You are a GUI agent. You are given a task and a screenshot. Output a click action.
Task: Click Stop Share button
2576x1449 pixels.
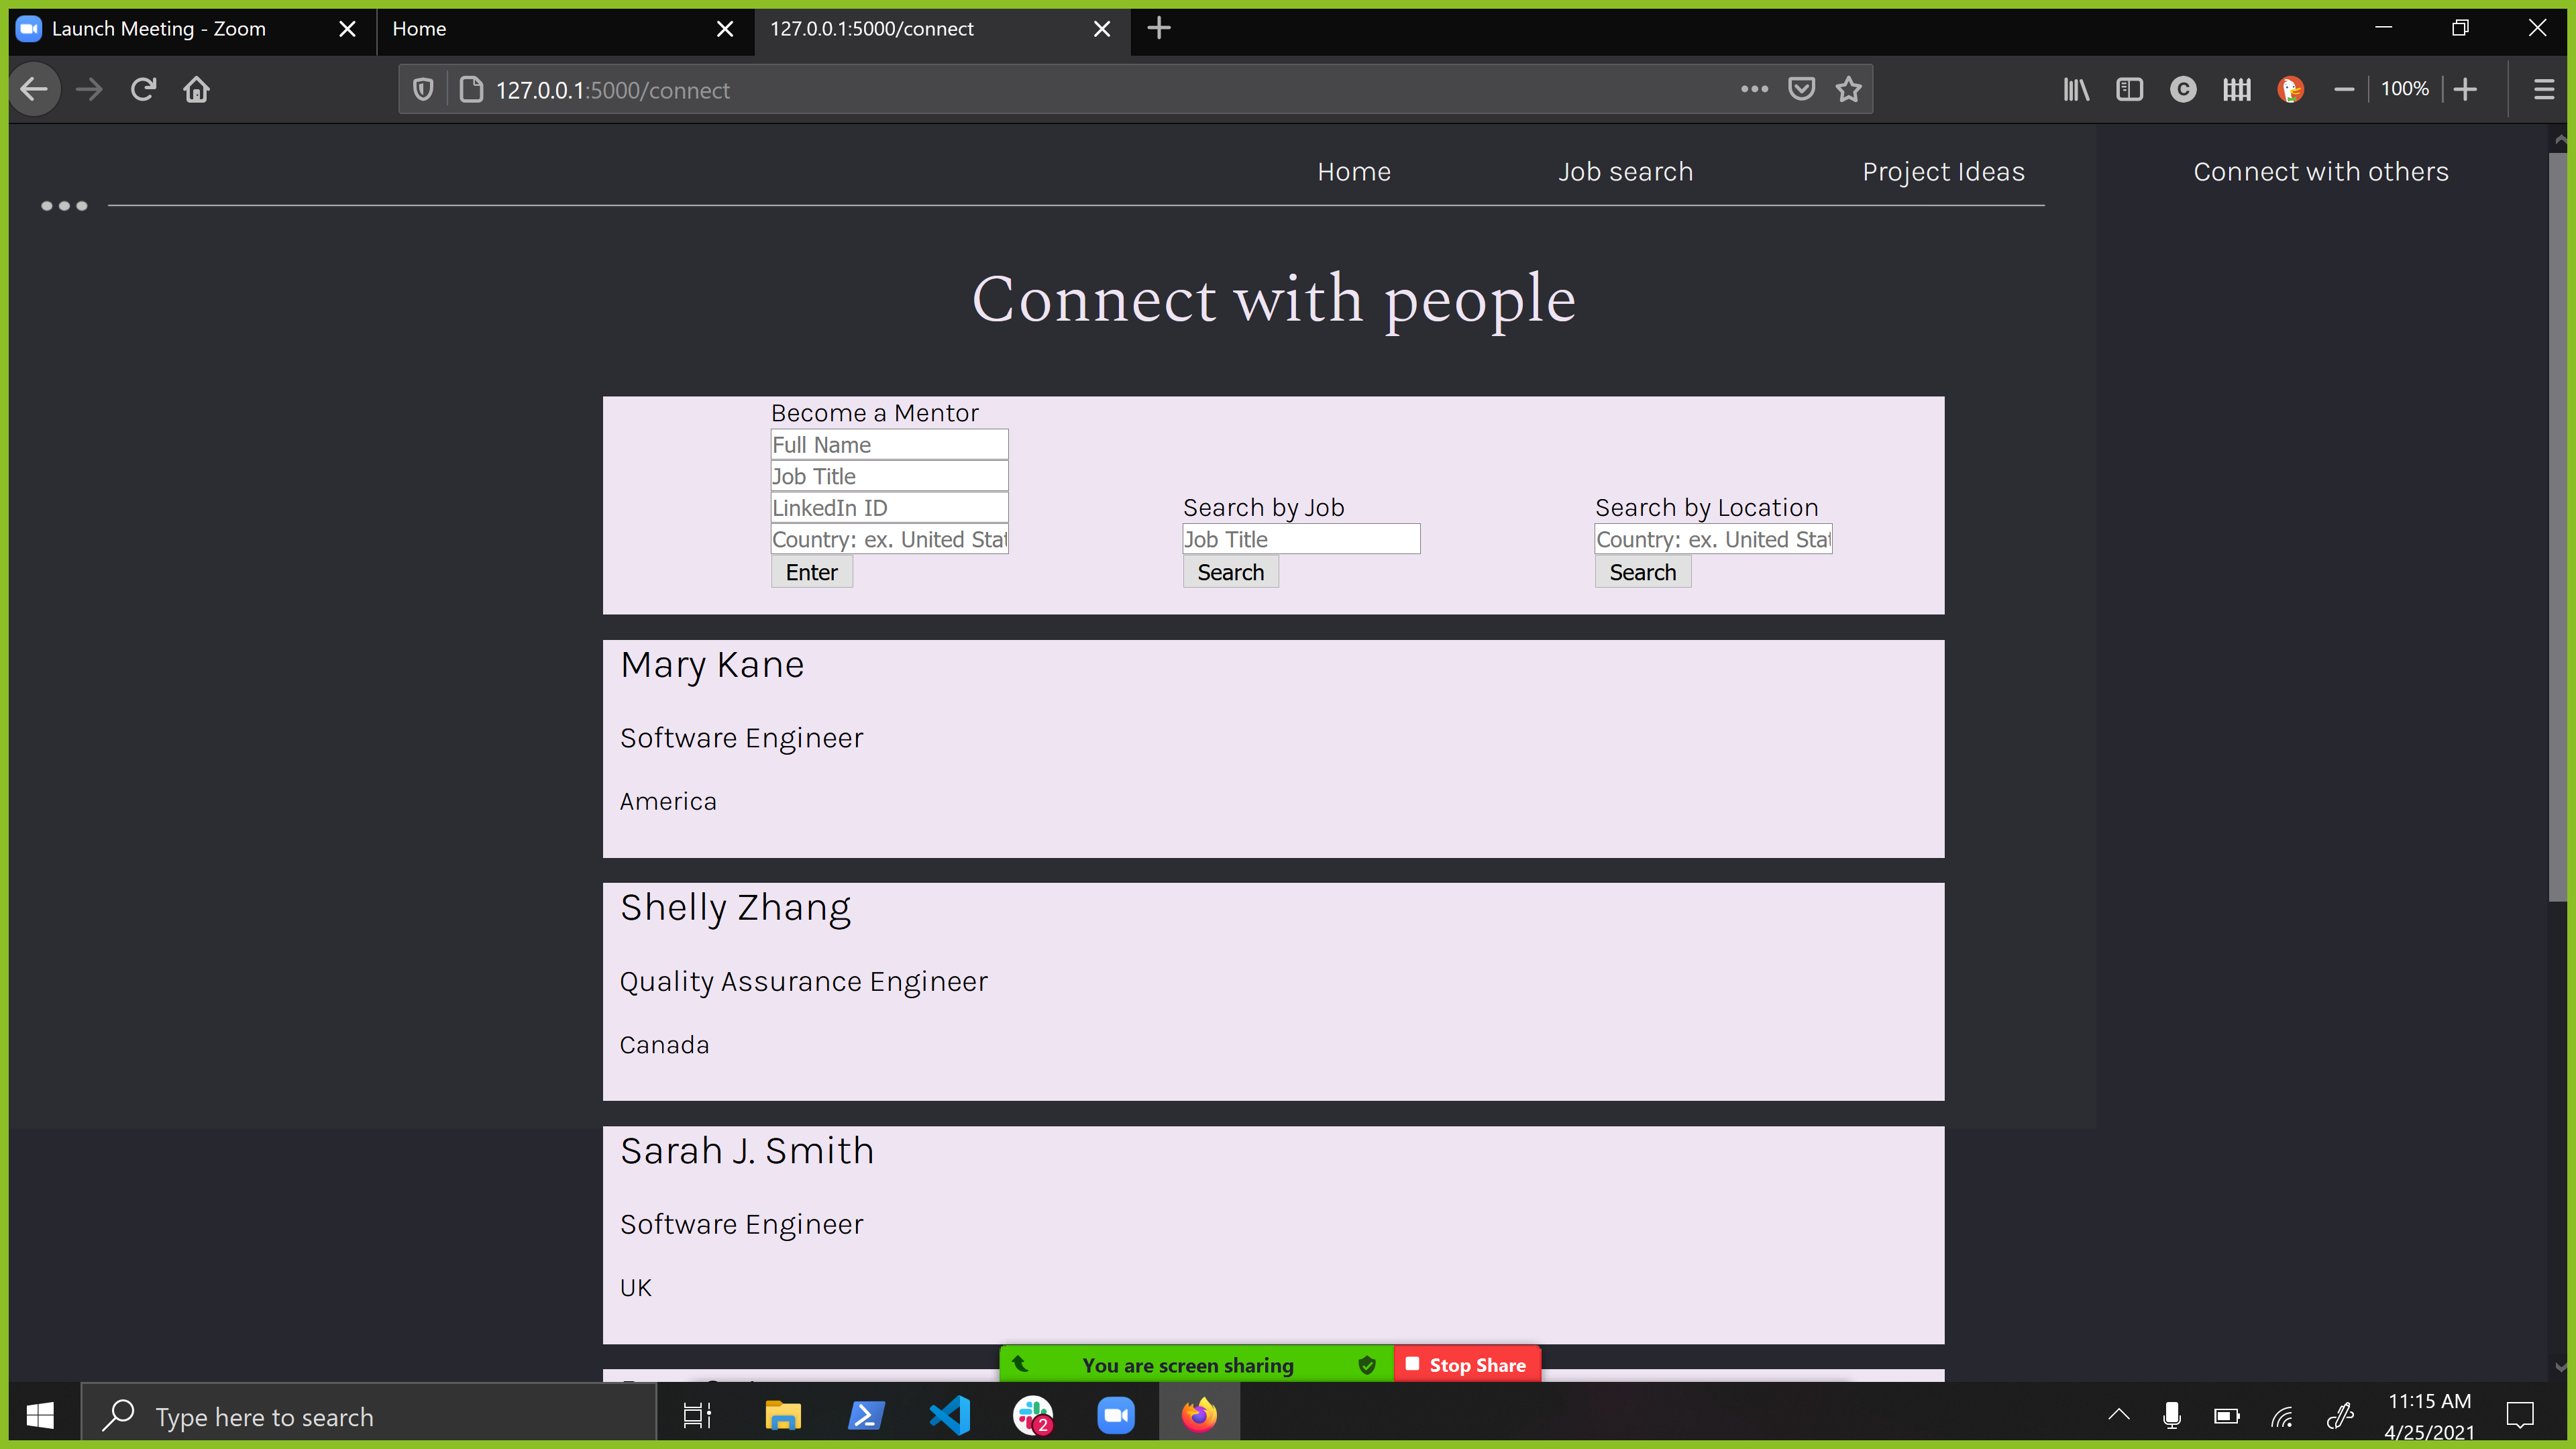point(1466,1365)
